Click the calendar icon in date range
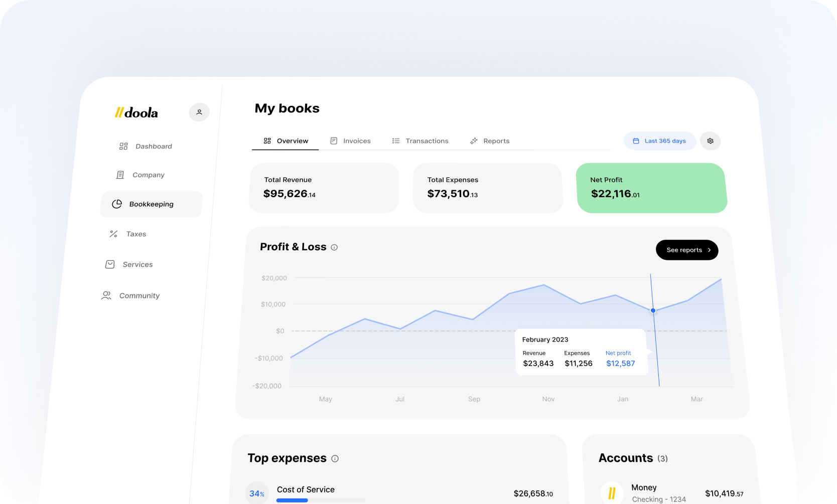 click(x=636, y=141)
